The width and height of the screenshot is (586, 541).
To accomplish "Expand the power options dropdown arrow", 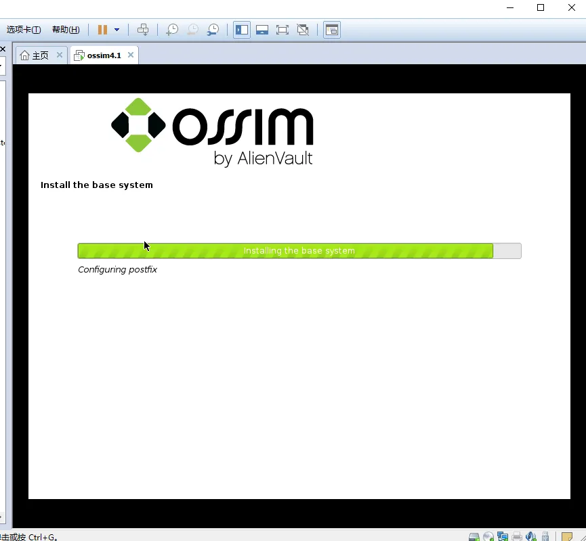I will point(117,30).
